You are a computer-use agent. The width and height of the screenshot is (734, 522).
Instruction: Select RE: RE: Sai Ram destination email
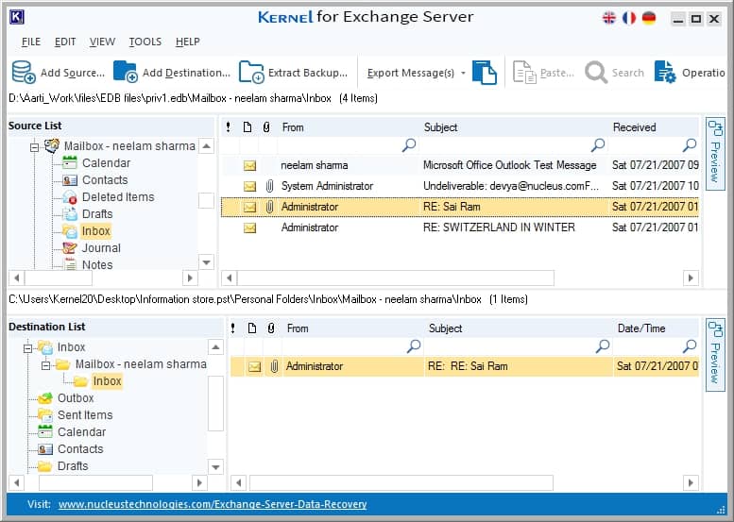[x=465, y=366]
